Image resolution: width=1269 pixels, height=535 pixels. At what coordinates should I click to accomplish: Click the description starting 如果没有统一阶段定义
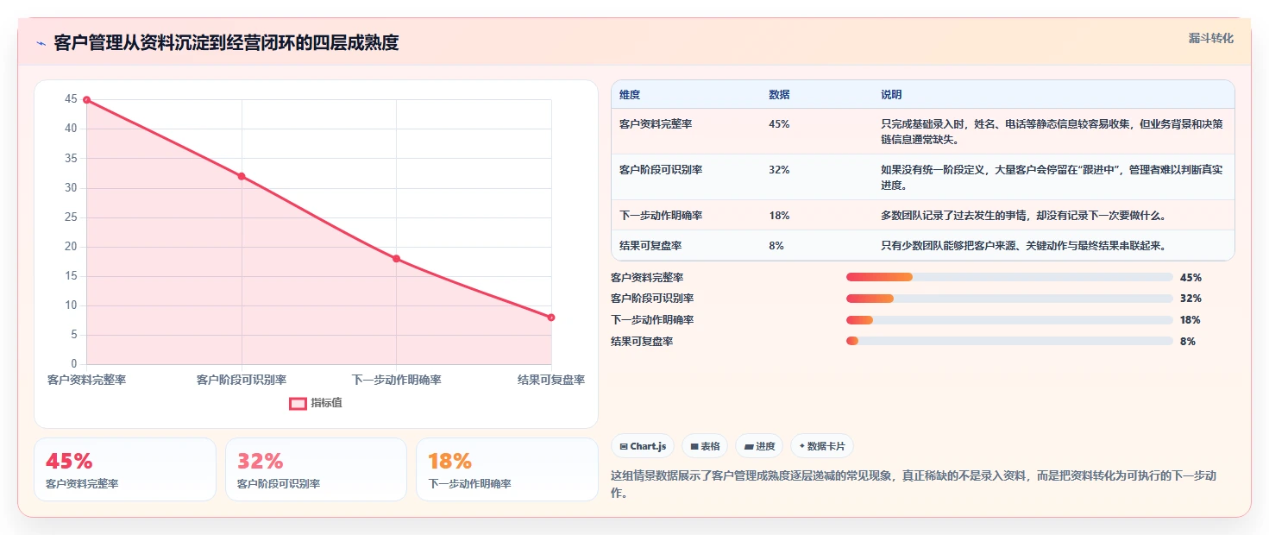point(1052,177)
